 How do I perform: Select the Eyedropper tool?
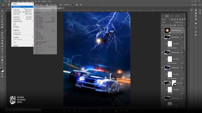coord(2,24)
